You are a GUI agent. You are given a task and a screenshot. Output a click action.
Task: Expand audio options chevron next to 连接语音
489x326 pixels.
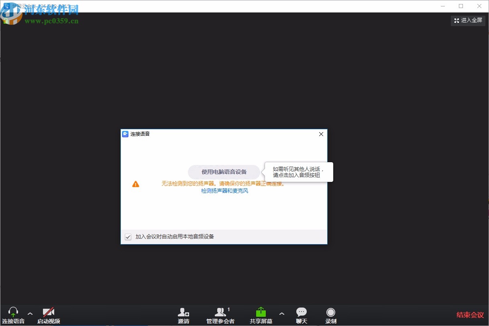click(x=30, y=314)
